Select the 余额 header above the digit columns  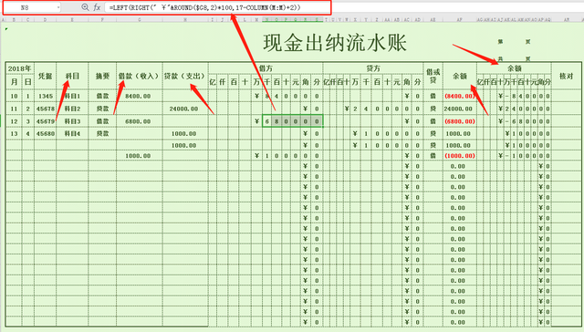pyautogui.click(x=514, y=68)
